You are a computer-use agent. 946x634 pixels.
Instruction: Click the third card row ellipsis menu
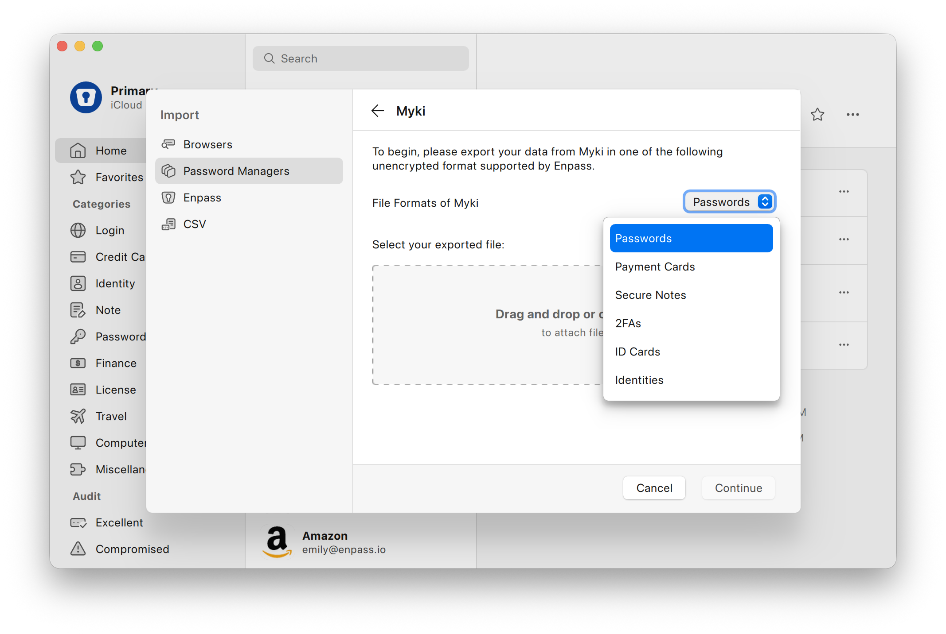(844, 293)
